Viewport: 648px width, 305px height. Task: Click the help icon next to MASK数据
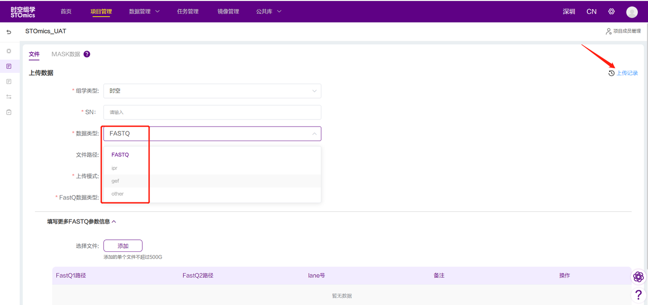(x=87, y=54)
